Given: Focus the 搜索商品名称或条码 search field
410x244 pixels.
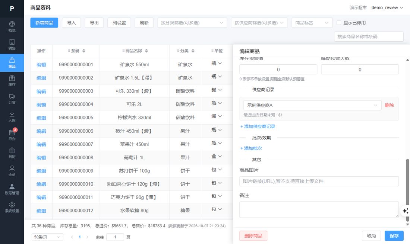Looking at the screenshot, I should click(369, 36).
